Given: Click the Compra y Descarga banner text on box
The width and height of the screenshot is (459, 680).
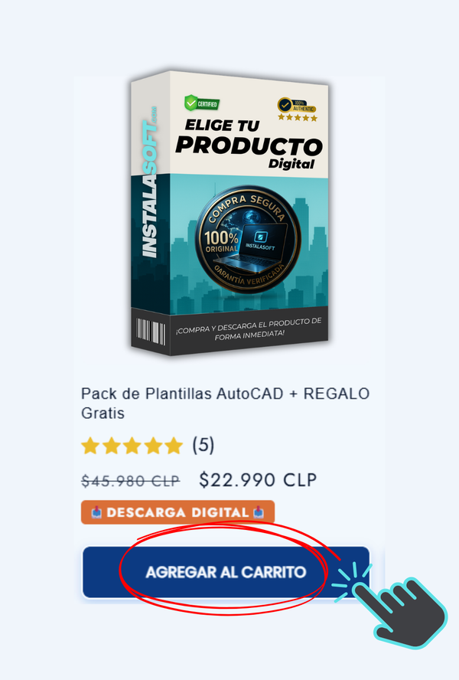Looking at the screenshot, I should [x=249, y=329].
